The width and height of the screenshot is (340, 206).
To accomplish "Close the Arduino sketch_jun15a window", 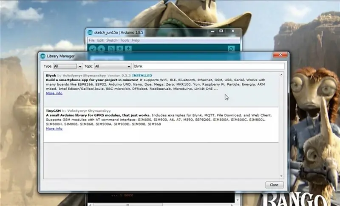I will point(233,31).
